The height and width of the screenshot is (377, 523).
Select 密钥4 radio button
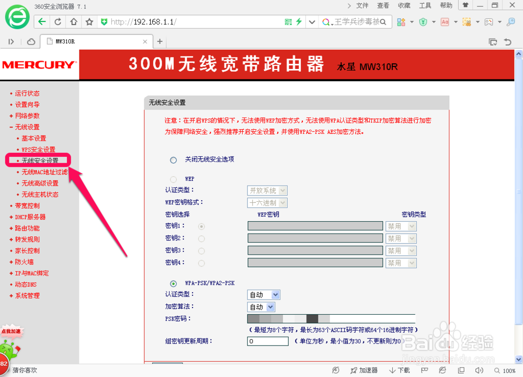coord(201,264)
